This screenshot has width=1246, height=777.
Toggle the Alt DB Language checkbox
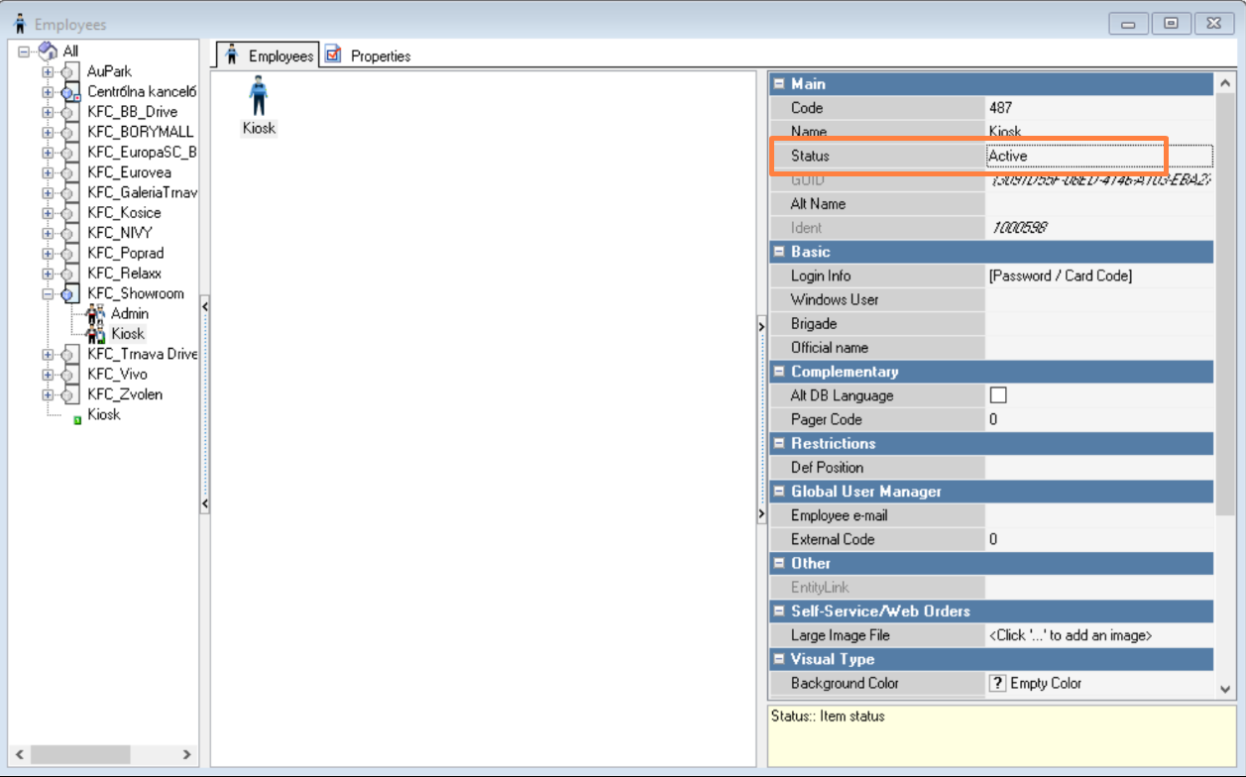pyautogui.click(x=998, y=395)
